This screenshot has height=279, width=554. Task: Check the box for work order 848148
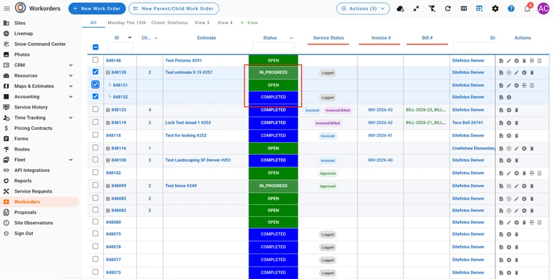96,60
